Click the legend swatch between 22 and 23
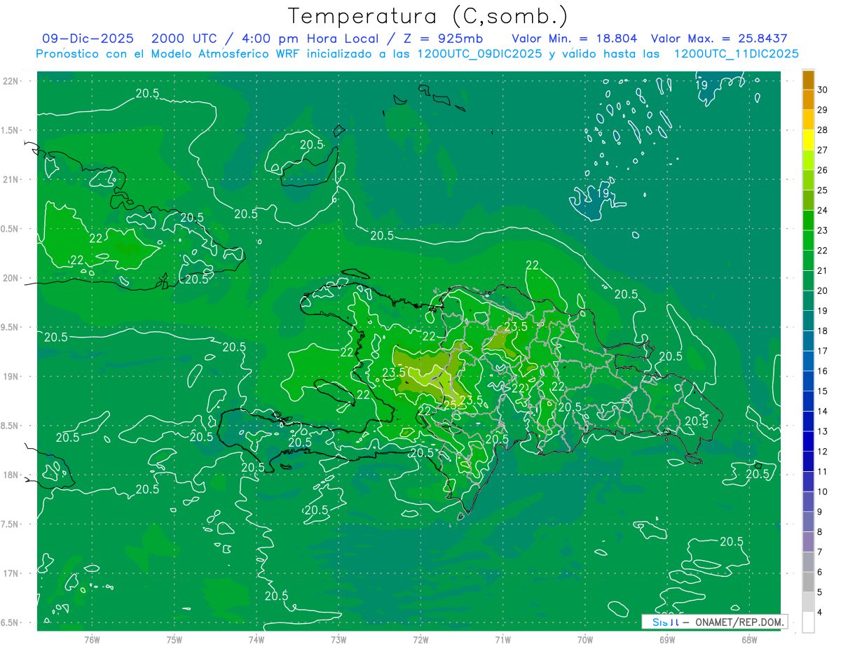This screenshot has width=841, height=649. coord(808,241)
